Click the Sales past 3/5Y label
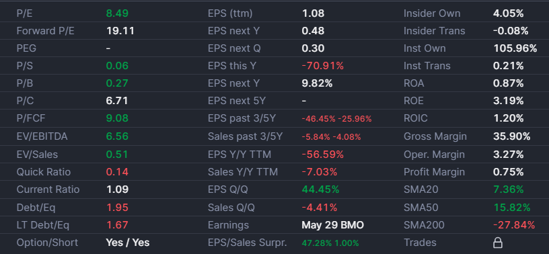The image size is (549, 254). point(245,136)
